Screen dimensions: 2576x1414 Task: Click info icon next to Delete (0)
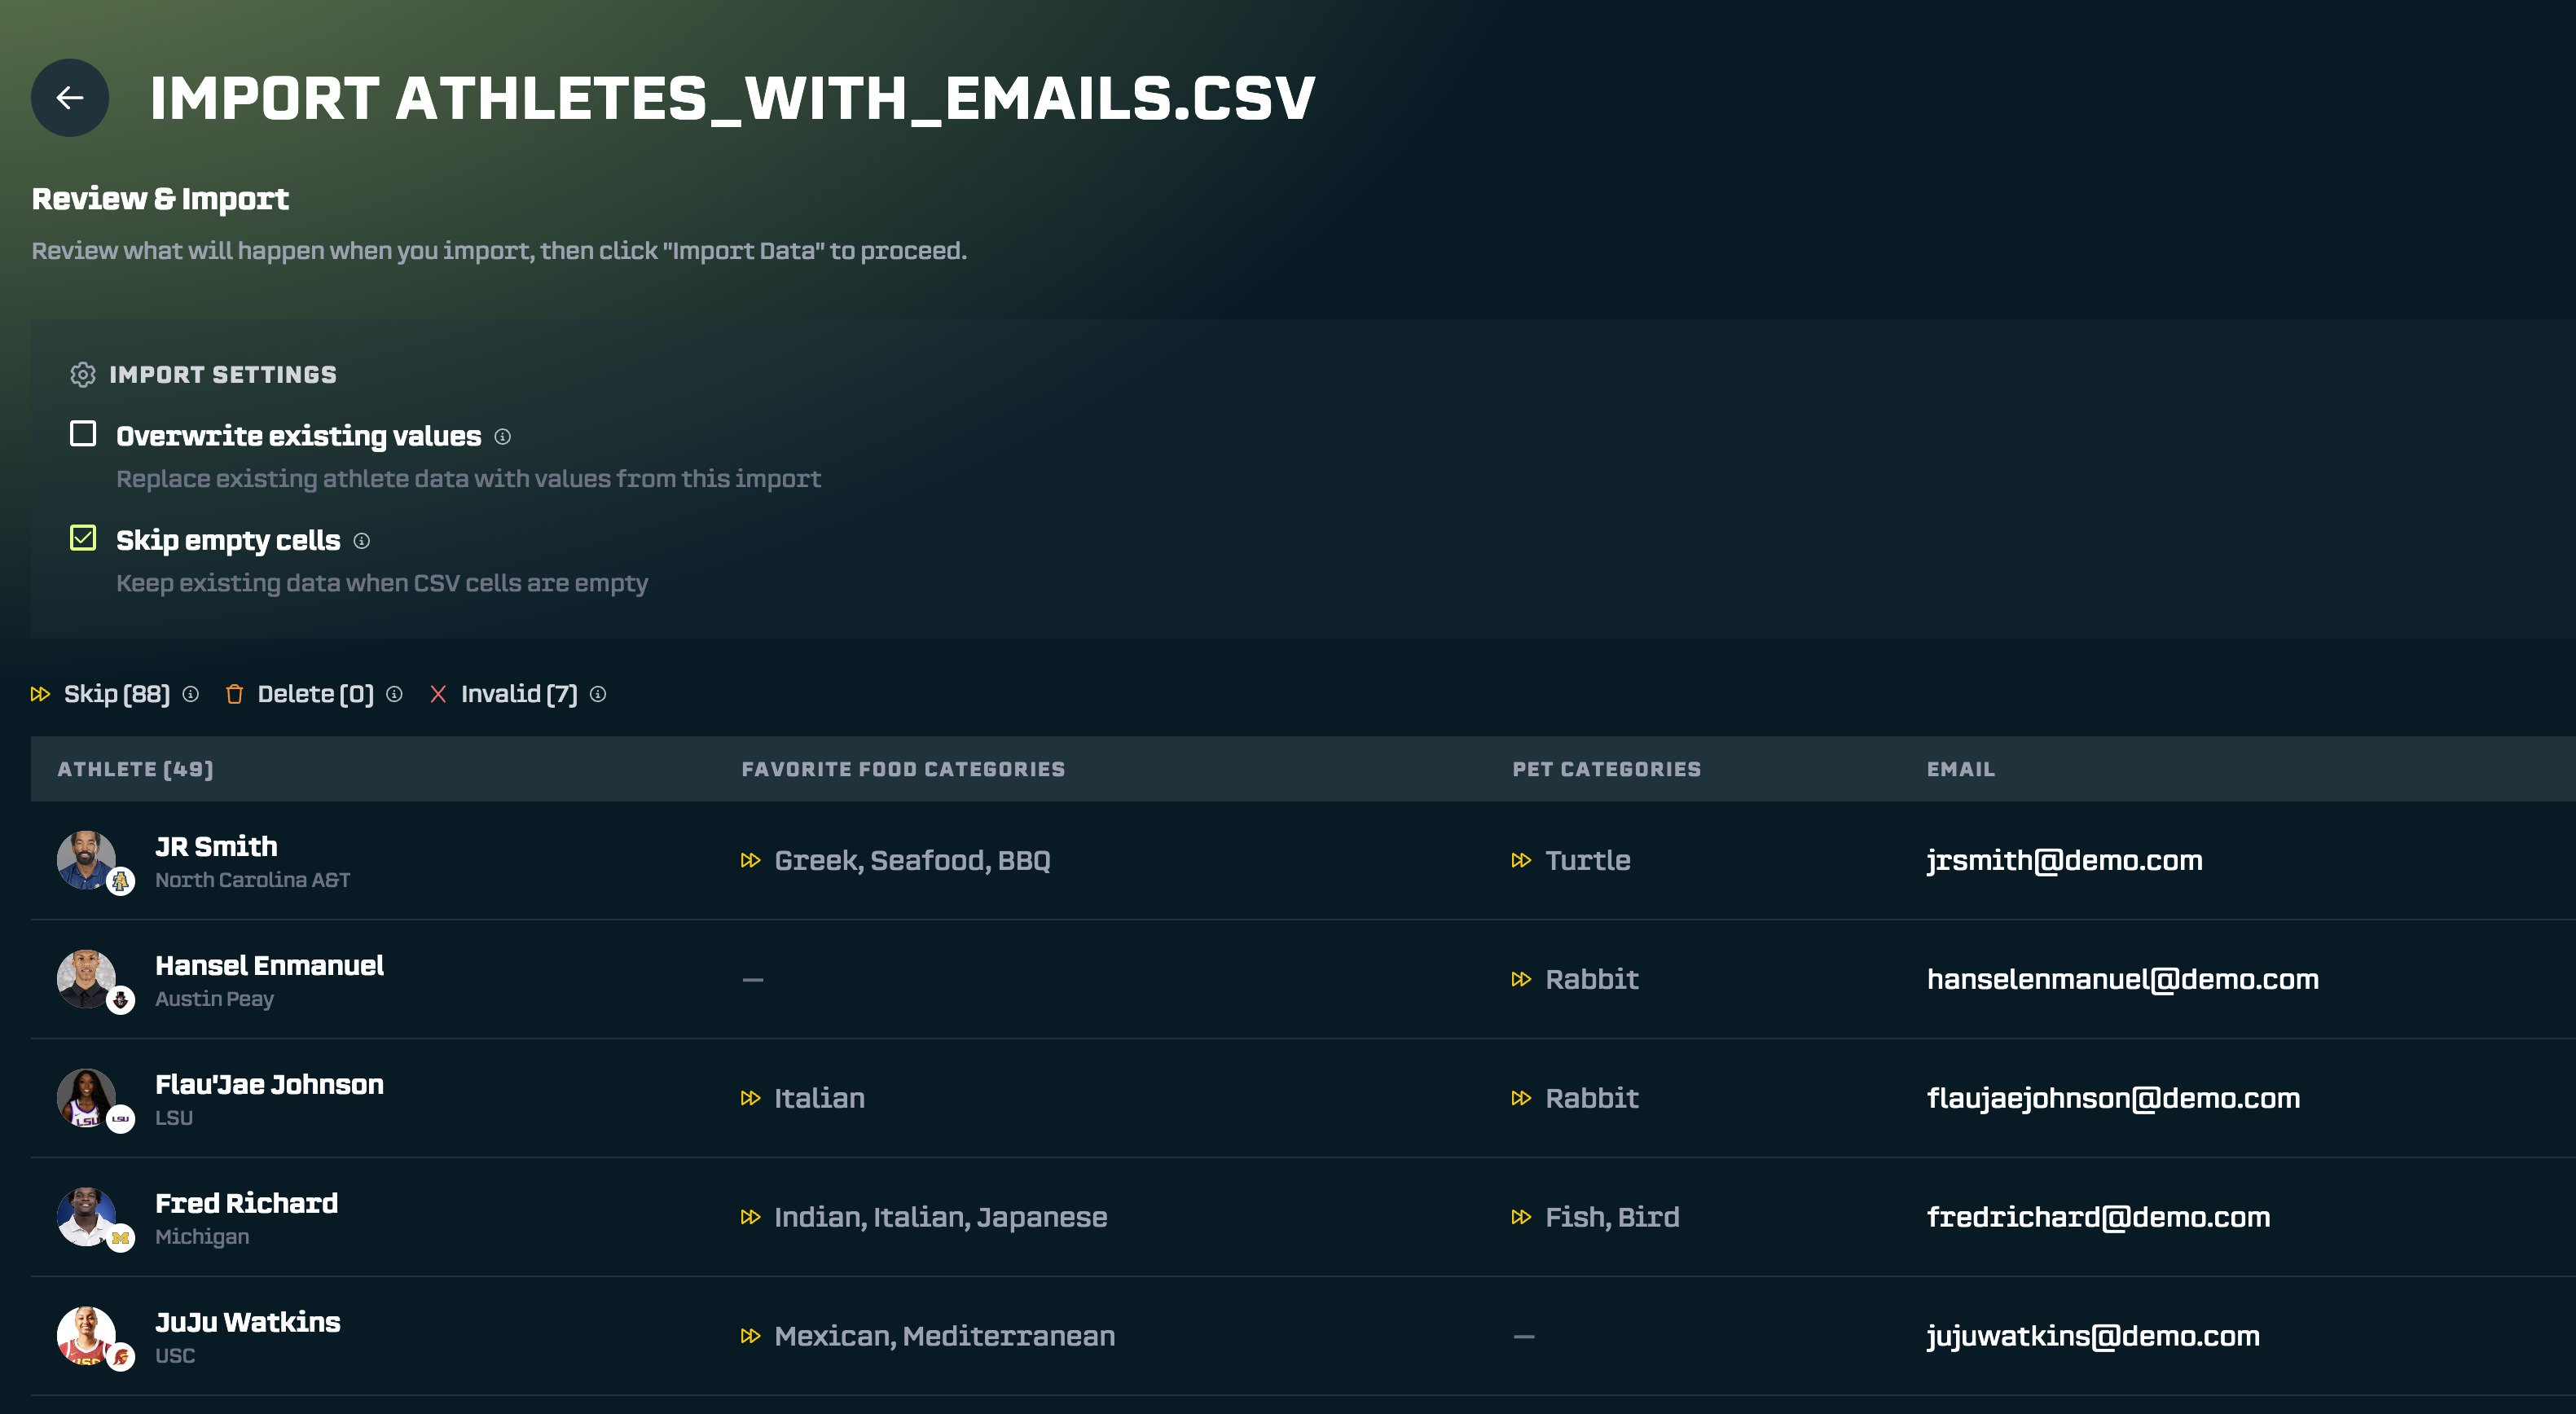coord(394,694)
